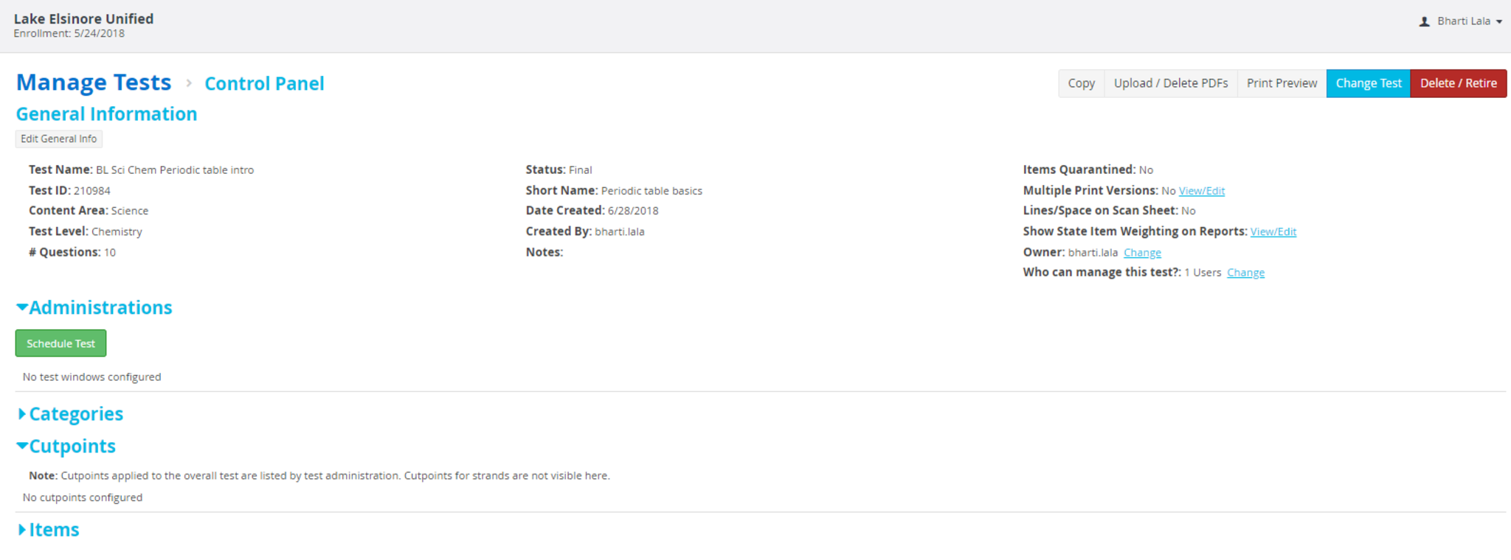The width and height of the screenshot is (1511, 560).
Task: Open the Bharti Lala account dropdown arrow
Action: click(1498, 22)
